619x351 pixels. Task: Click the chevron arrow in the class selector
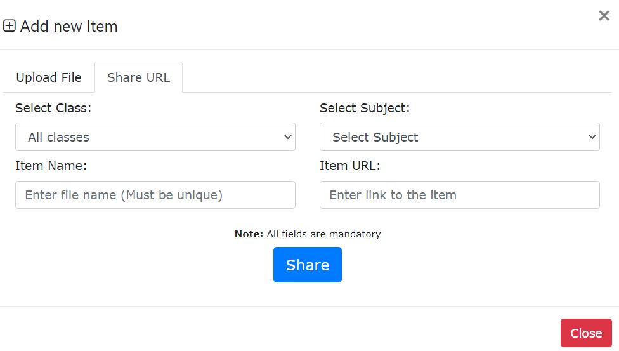click(287, 137)
